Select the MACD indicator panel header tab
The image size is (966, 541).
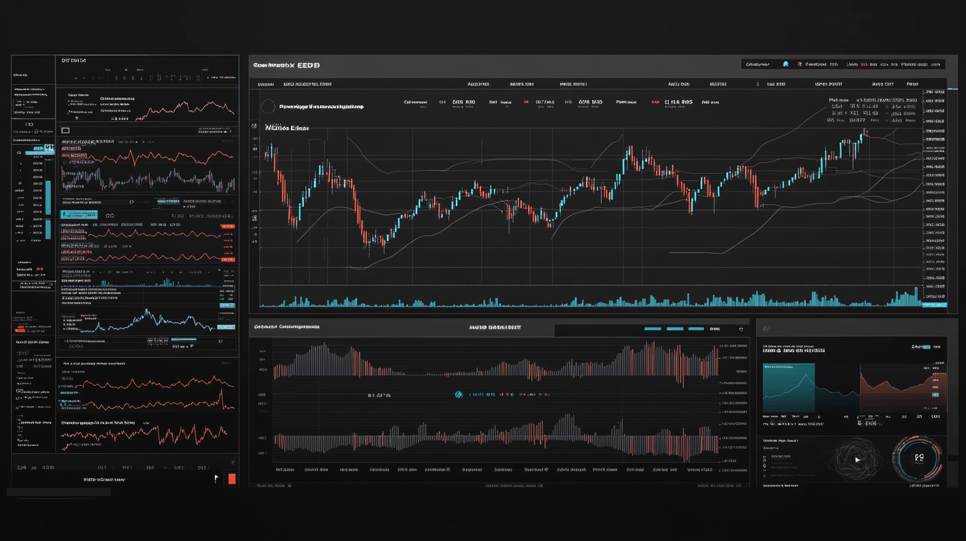(x=495, y=326)
